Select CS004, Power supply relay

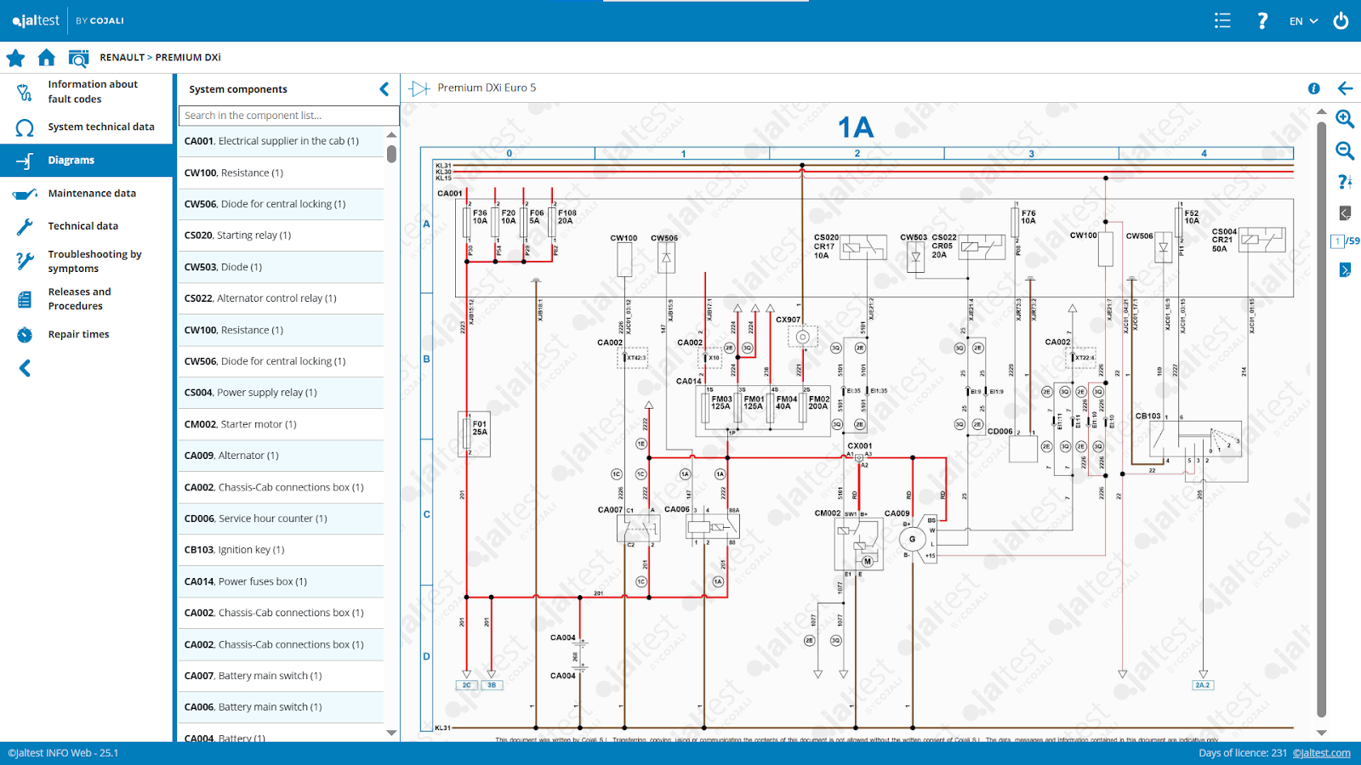click(281, 393)
